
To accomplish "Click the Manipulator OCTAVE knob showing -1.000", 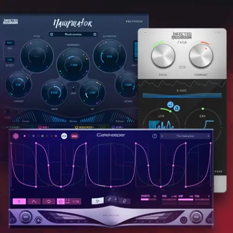I will coord(128,85).
